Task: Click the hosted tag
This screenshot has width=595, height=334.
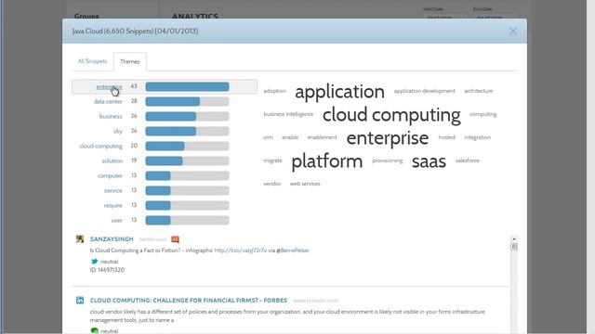Action: click(446, 137)
